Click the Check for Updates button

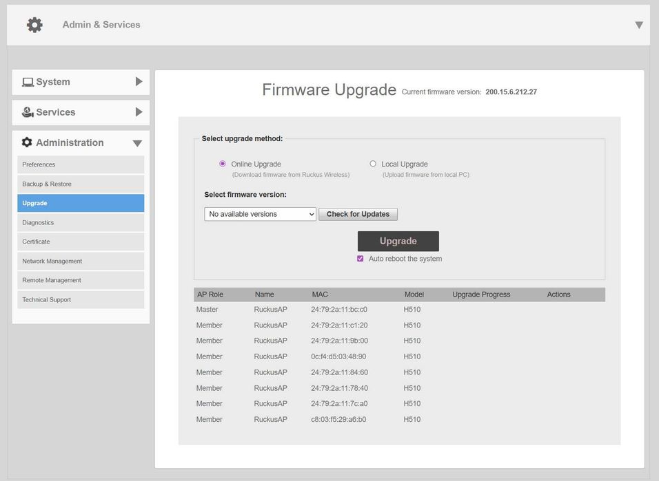pyautogui.click(x=358, y=214)
